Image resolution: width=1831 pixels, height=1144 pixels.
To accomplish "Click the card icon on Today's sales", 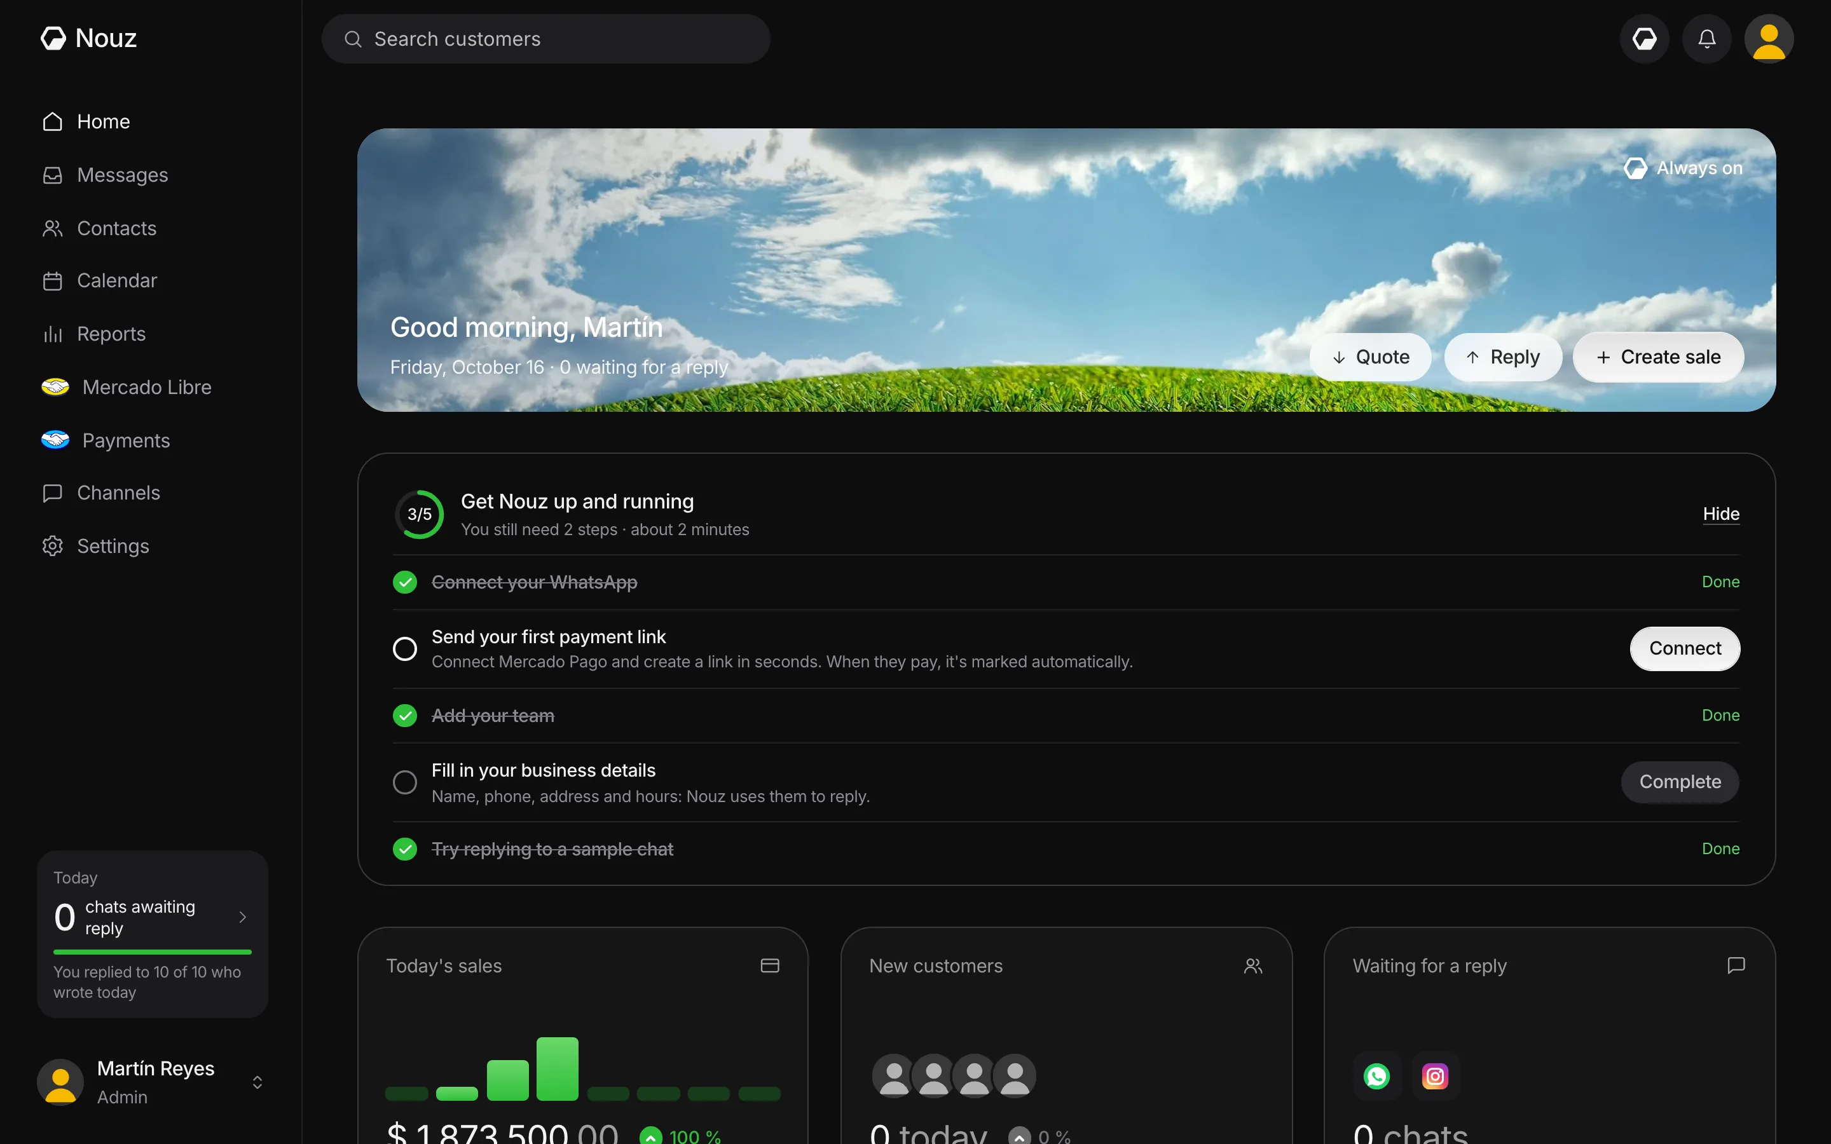I will (x=769, y=965).
